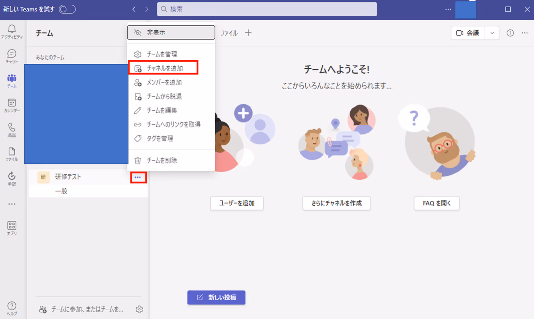Click チームに参加、またはチームを作成 link

coord(81,309)
